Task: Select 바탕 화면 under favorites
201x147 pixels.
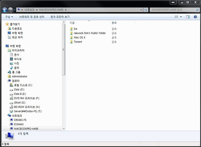Action: point(17,33)
